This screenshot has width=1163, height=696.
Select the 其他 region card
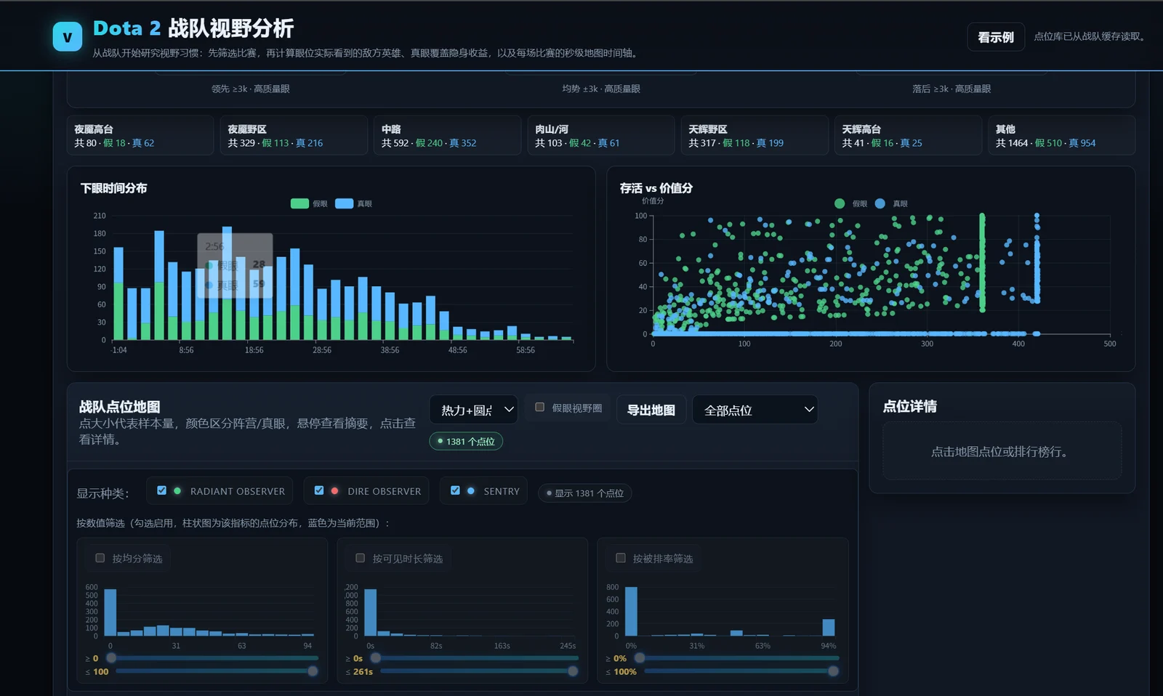coord(1062,135)
